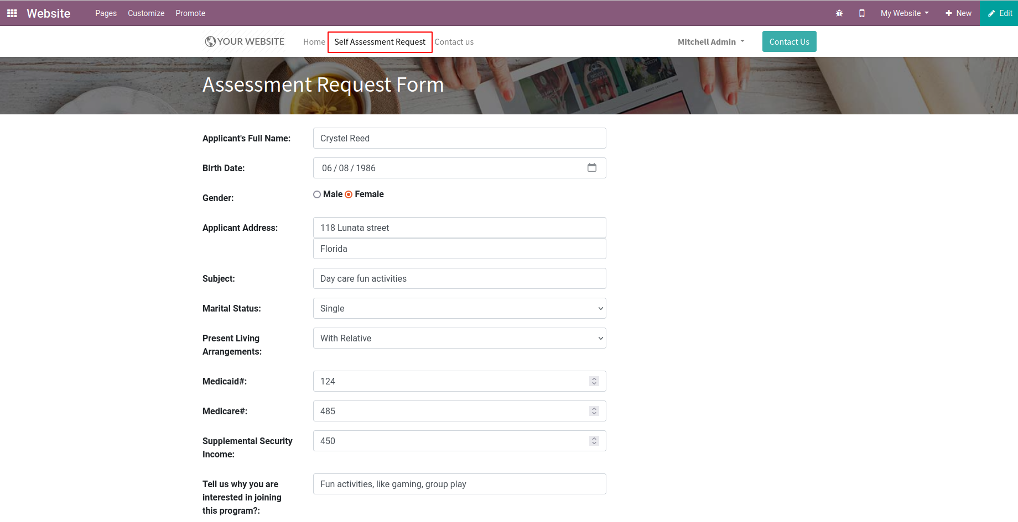Viewport: 1018px width, 522px height.
Task: Open Birth Date calendar picker icon
Action: (592, 167)
